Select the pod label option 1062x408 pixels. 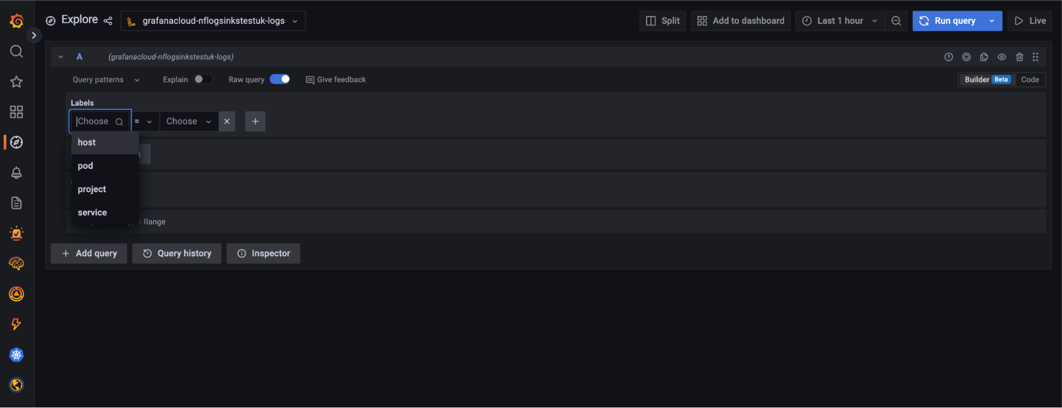tap(105, 166)
